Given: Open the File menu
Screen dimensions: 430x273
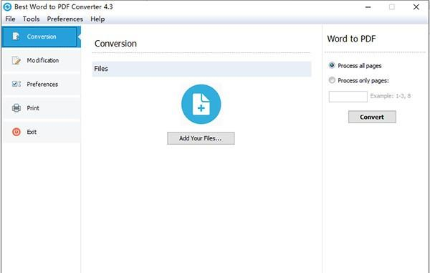Looking at the screenshot, I should tap(11, 19).
